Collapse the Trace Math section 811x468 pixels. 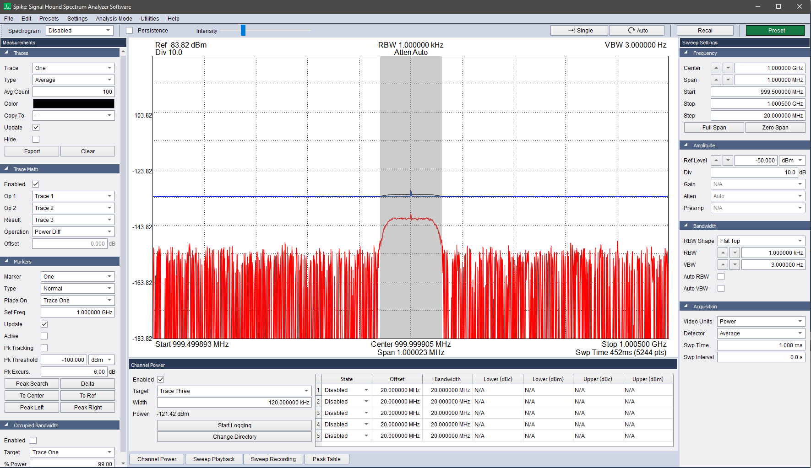pyautogui.click(x=6, y=169)
